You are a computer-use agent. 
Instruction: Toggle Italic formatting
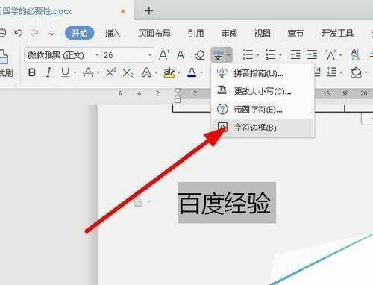point(48,72)
